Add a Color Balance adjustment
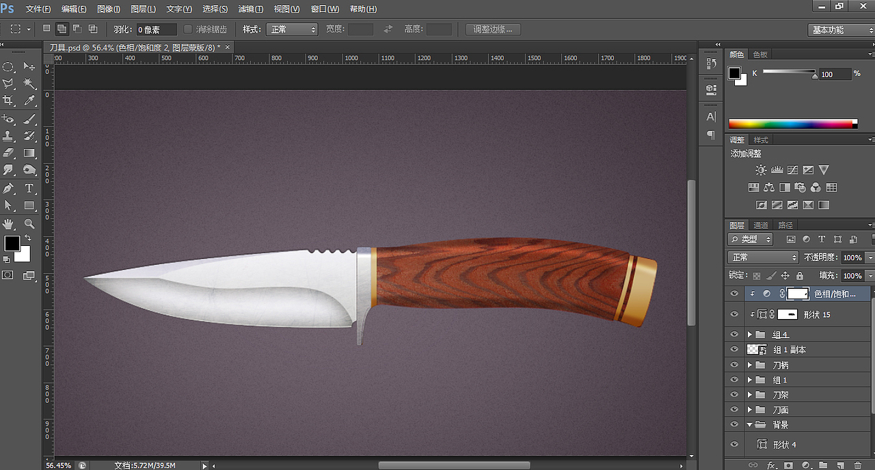The height and width of the screenshot is (470, 875). (x=769, y=187)
